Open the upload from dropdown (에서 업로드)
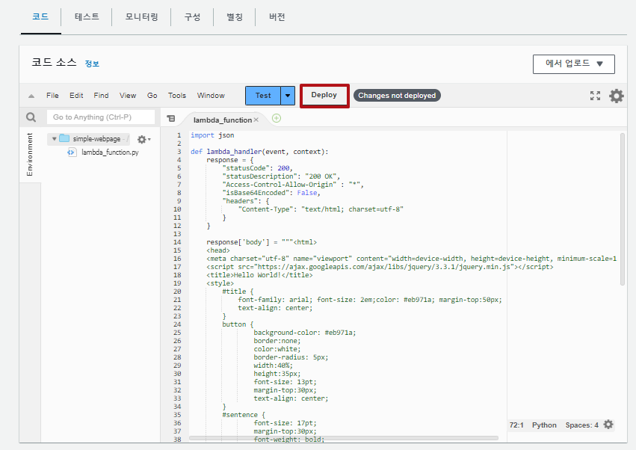The height and width of the screenshot is (450, 636). (573, 64)
